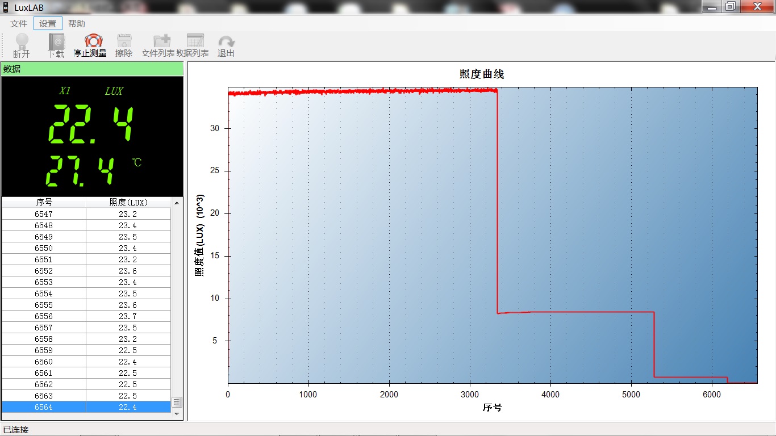The height and width of the screenshot is (436, 776).
Task: Select row 6549 in the data table
Action: pyautogui.click(x=86, y=237)
